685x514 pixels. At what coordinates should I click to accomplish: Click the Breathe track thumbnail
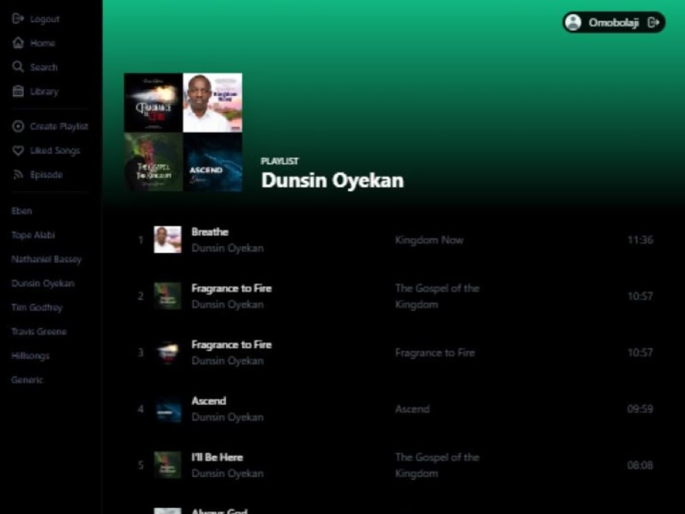167,239
